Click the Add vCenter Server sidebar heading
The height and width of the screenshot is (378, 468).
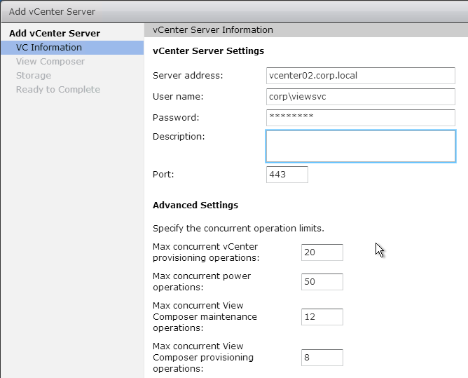click(55, 33)
